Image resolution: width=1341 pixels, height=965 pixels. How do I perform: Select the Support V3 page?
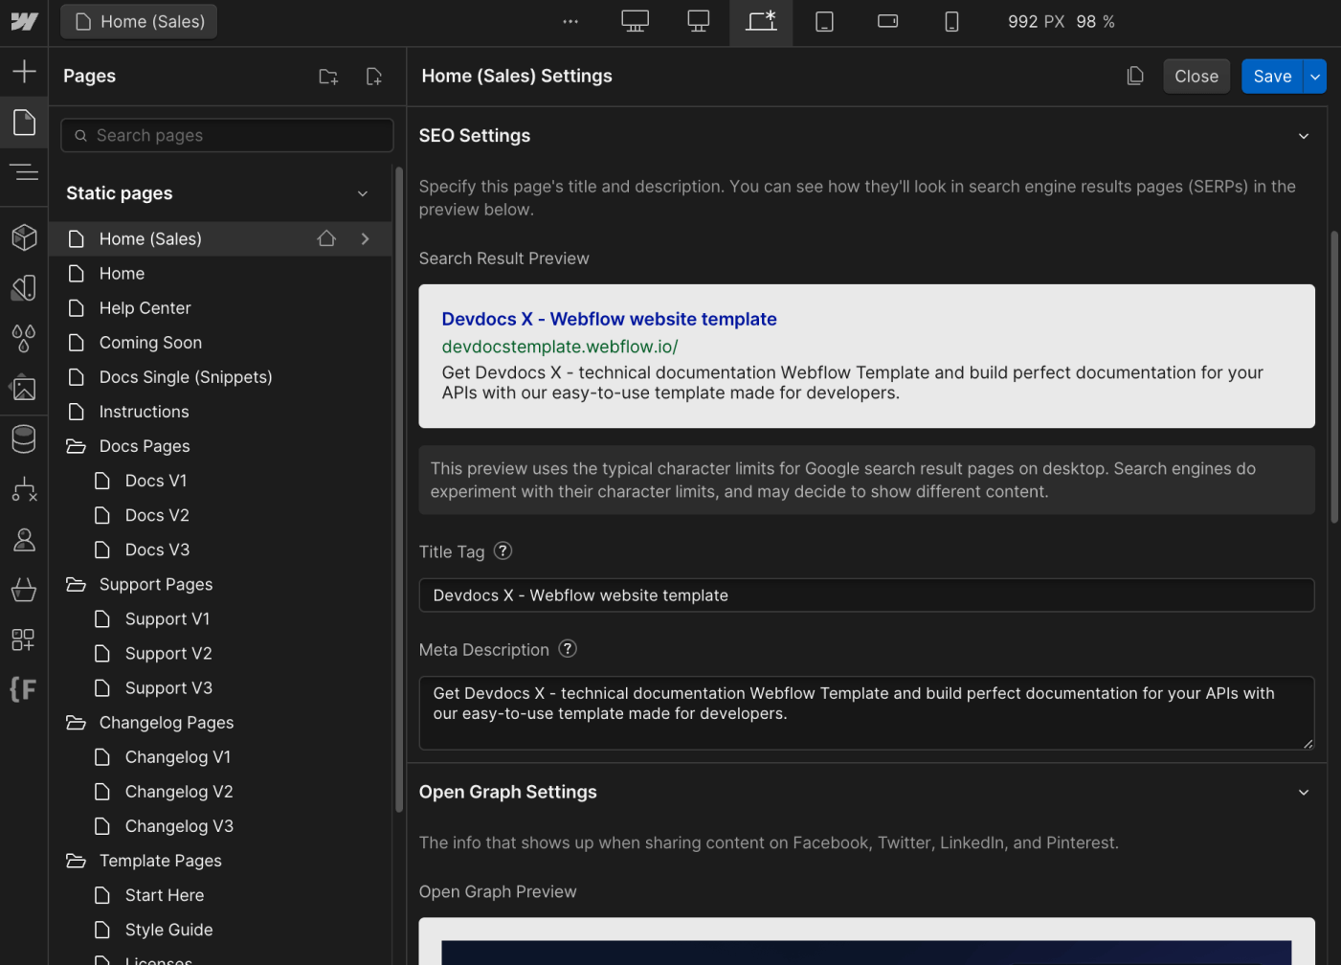[x=220, y=688]
